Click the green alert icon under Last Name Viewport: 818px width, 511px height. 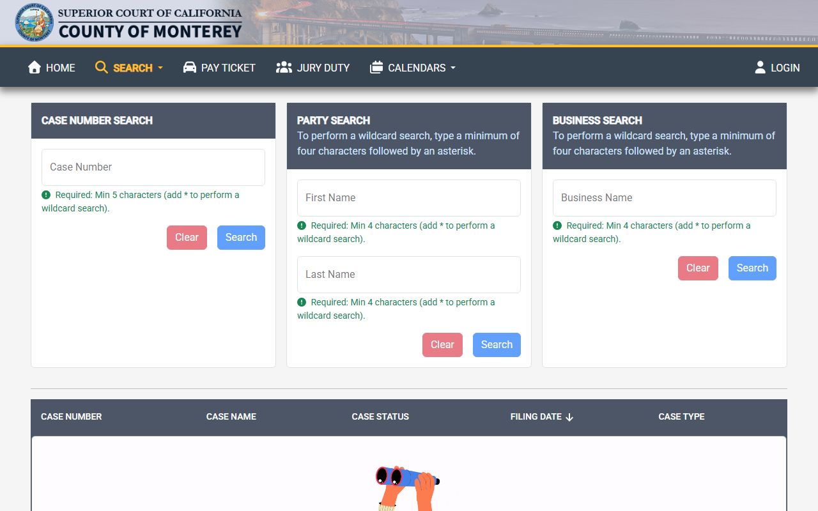[x=302, y=302]
